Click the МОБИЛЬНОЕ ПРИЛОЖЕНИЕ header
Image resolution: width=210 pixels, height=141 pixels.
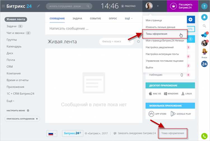pyautogui.click(x=170, y=106)
